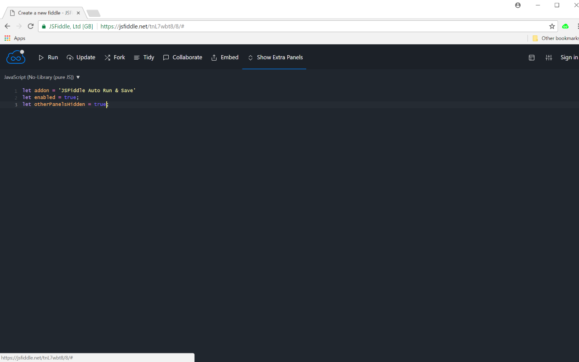The height and width of the screenshot is (362, 579).
Task: Close the Create a new fiddle tab
Action: tap(78, 13)
